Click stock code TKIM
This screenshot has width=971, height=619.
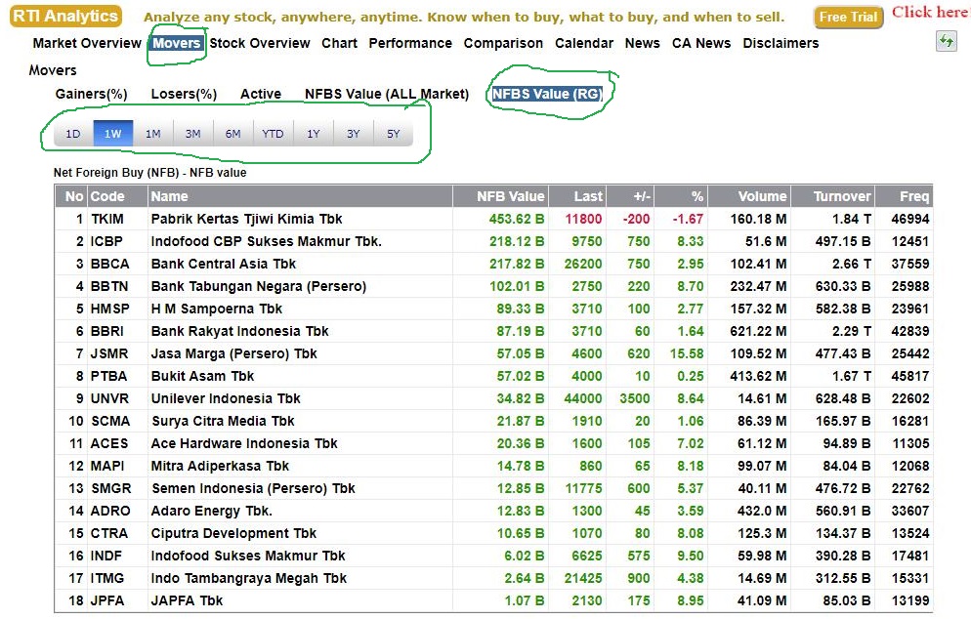pyautogui.click(x=107, y=219)
